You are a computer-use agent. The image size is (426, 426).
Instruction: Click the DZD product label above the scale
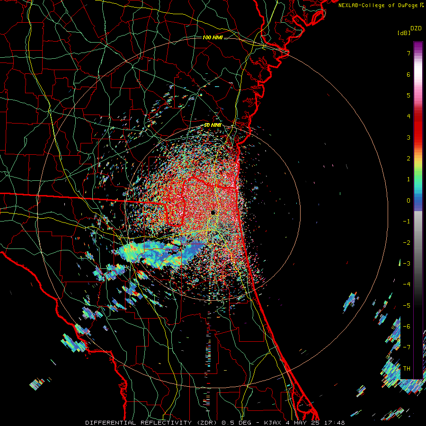416,28
